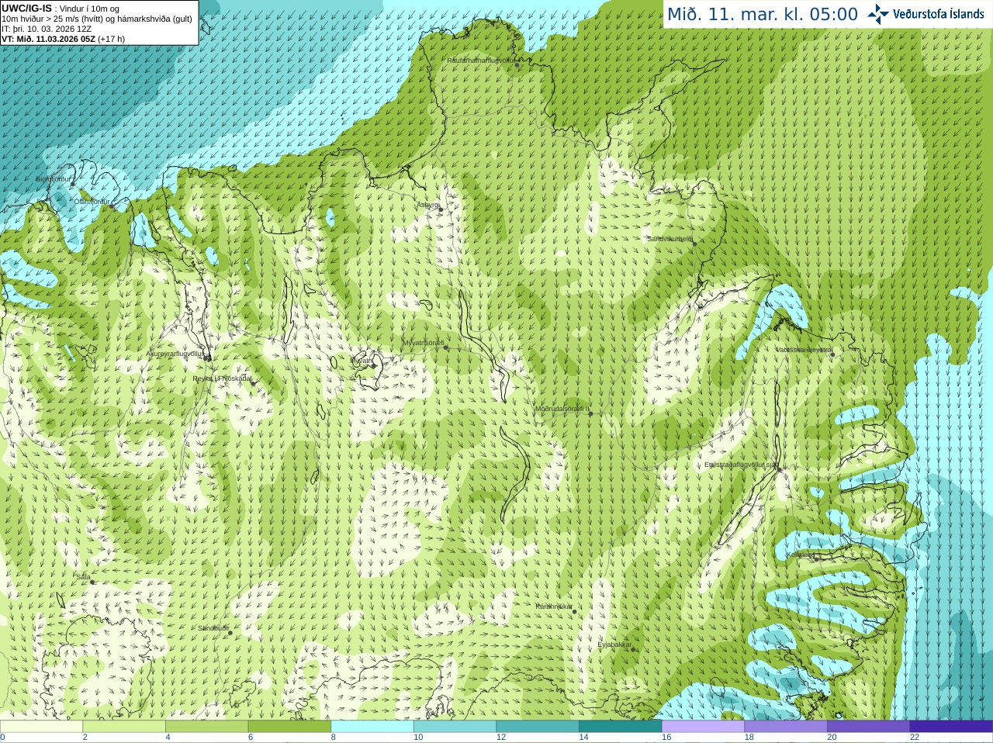Screen dimensions: 993x743
Task: Select the Reykir í Fnjóskadal station label
Action: pyautogui.click(x=222, y=378)
